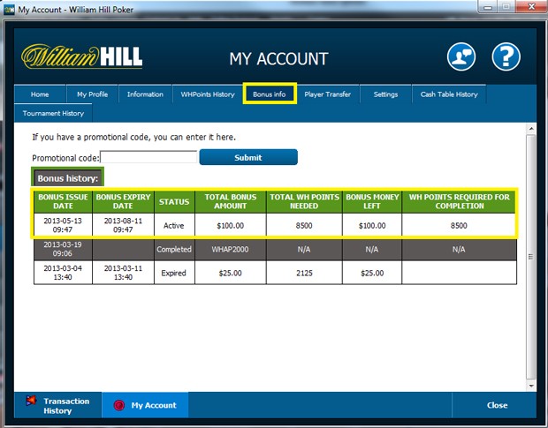Click the 2013-03-19 09:06 issue date cell

point(63,249)
